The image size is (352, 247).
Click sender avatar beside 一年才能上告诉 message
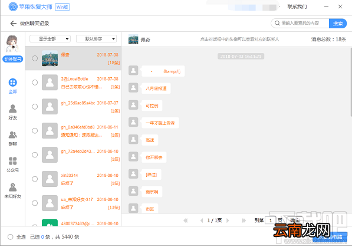133,122
